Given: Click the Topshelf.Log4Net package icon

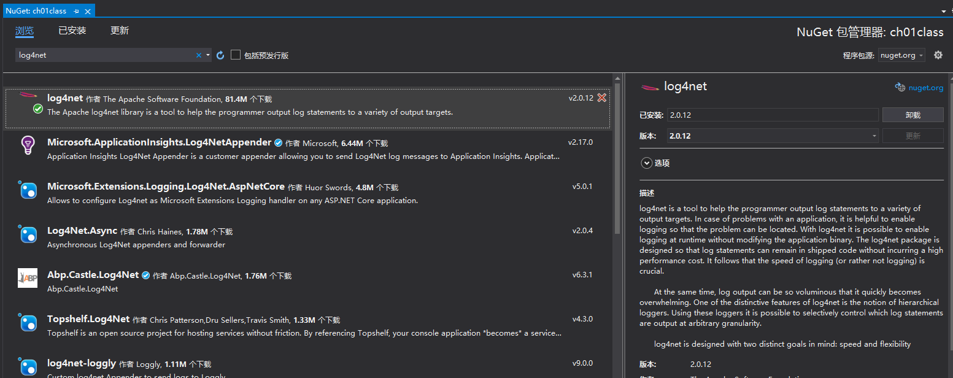Looking at the screenshot, I should (28, 322).
